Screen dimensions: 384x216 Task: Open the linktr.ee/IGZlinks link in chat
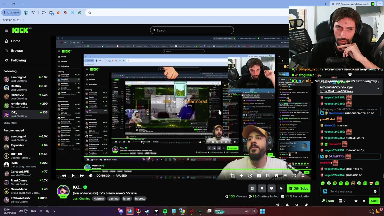pyautogui.click(x=336, y=91)
